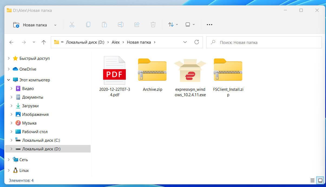Minimize the Explorer window
This screenshot has width=326, height=187.
(x=285, y=10)
